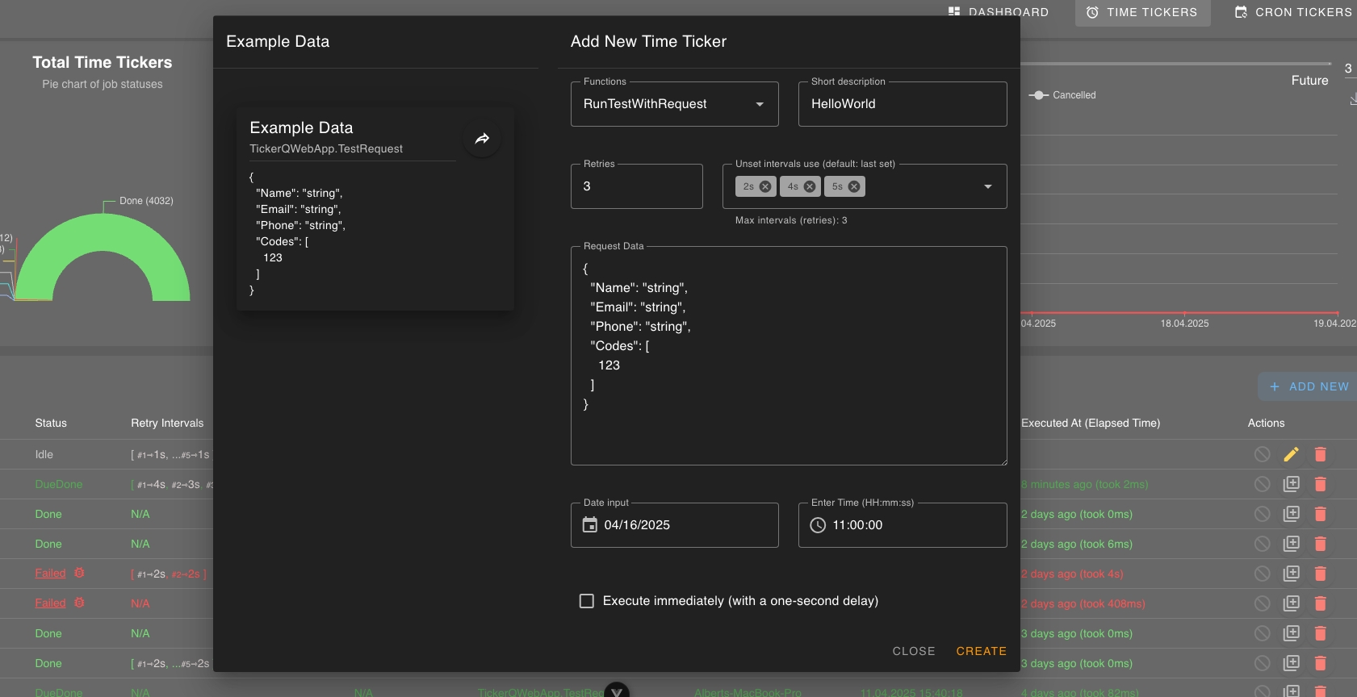Clone the ticker executed 8 minutes ago
Screen dimensions: 1357x697
click(1292, 484)
